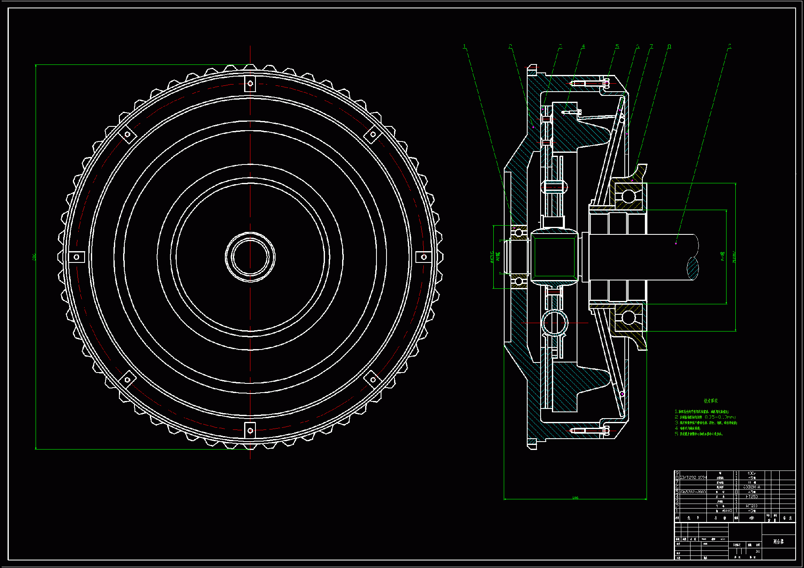This screenshot has width=804, height=568.
Task: Select part callout number 4 label
Action: 583,46
